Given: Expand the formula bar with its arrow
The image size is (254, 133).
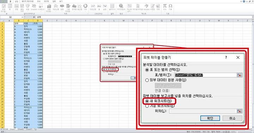Looking at the screenshot, I should (x=253, y=17).
